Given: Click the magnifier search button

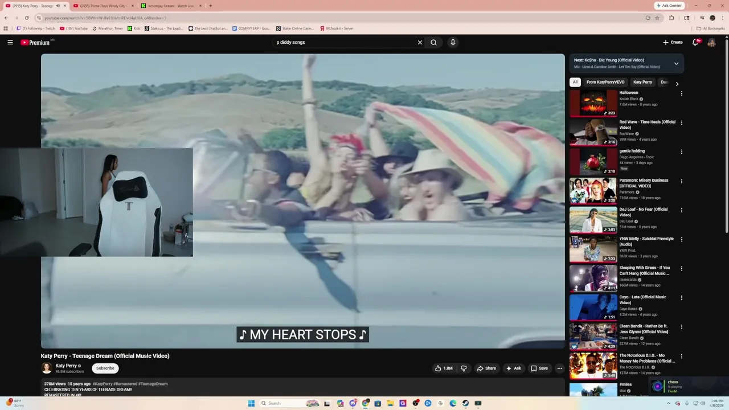Looking at the screenshot, I should coord(433,42).
